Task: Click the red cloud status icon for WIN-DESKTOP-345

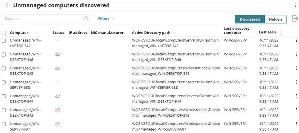Action: (x=58, y=68)
